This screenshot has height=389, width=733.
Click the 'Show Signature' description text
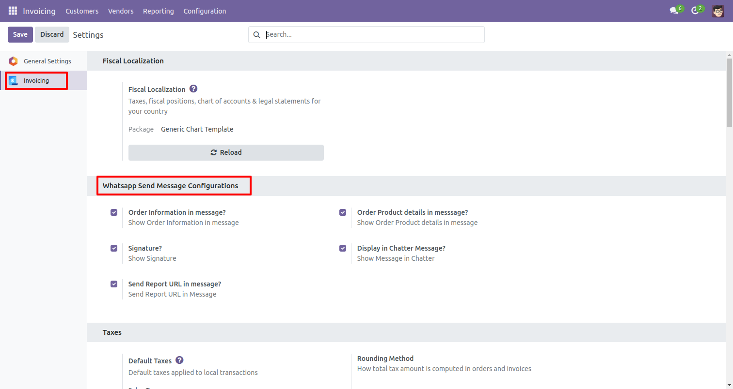coord(152,258)
